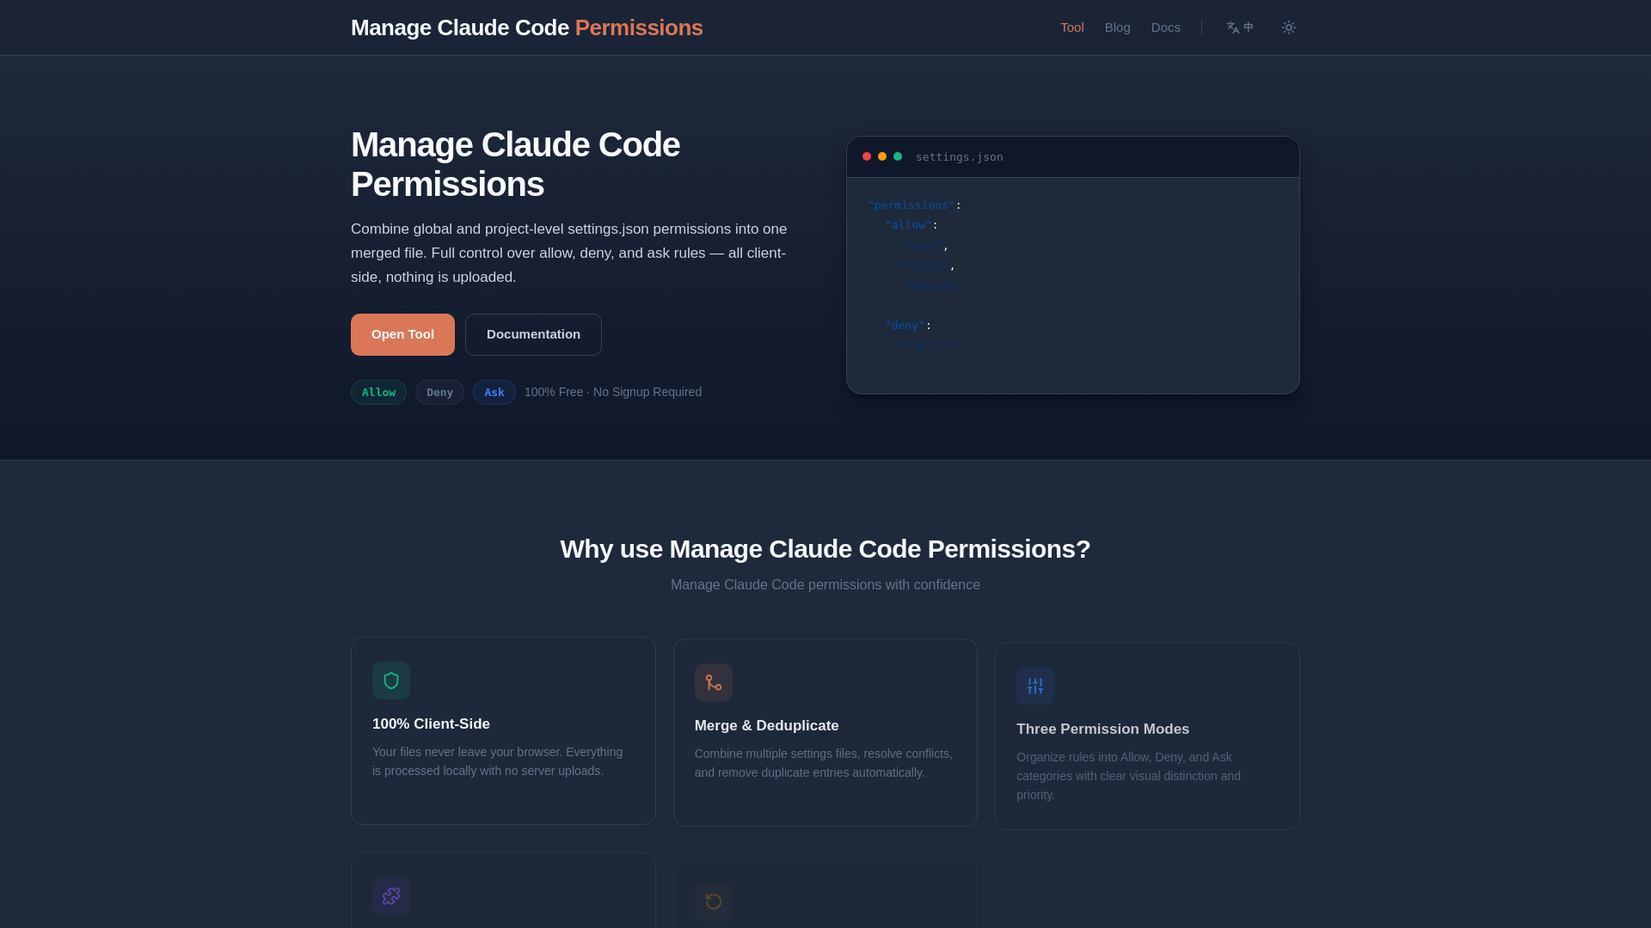
Task: Click the purple puzzle piece icon
Action: [391, 896]
